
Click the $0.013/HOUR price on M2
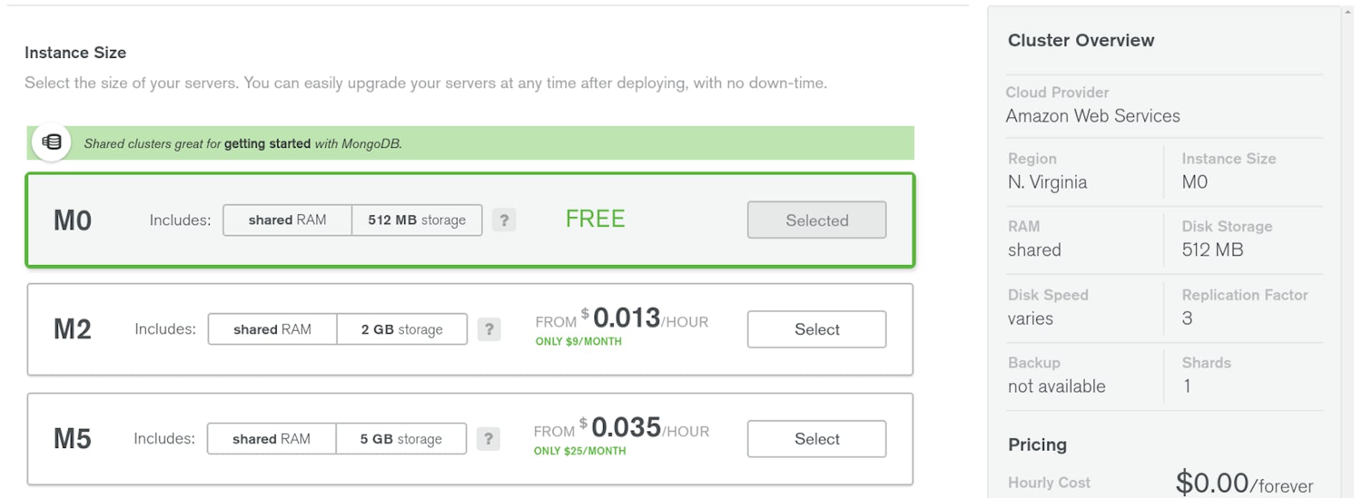pyautogui.click(x=627, y=318)
